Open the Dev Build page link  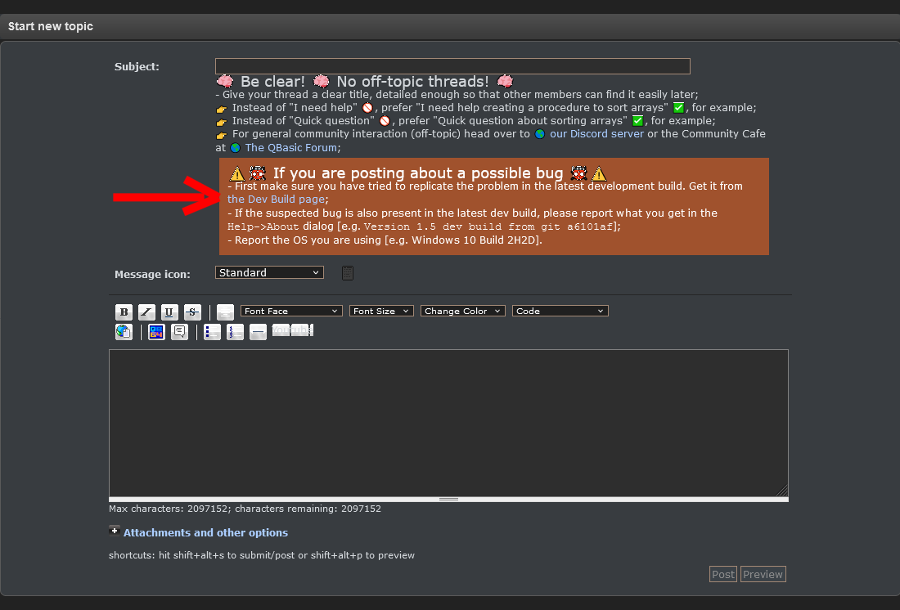coord(277,199)
